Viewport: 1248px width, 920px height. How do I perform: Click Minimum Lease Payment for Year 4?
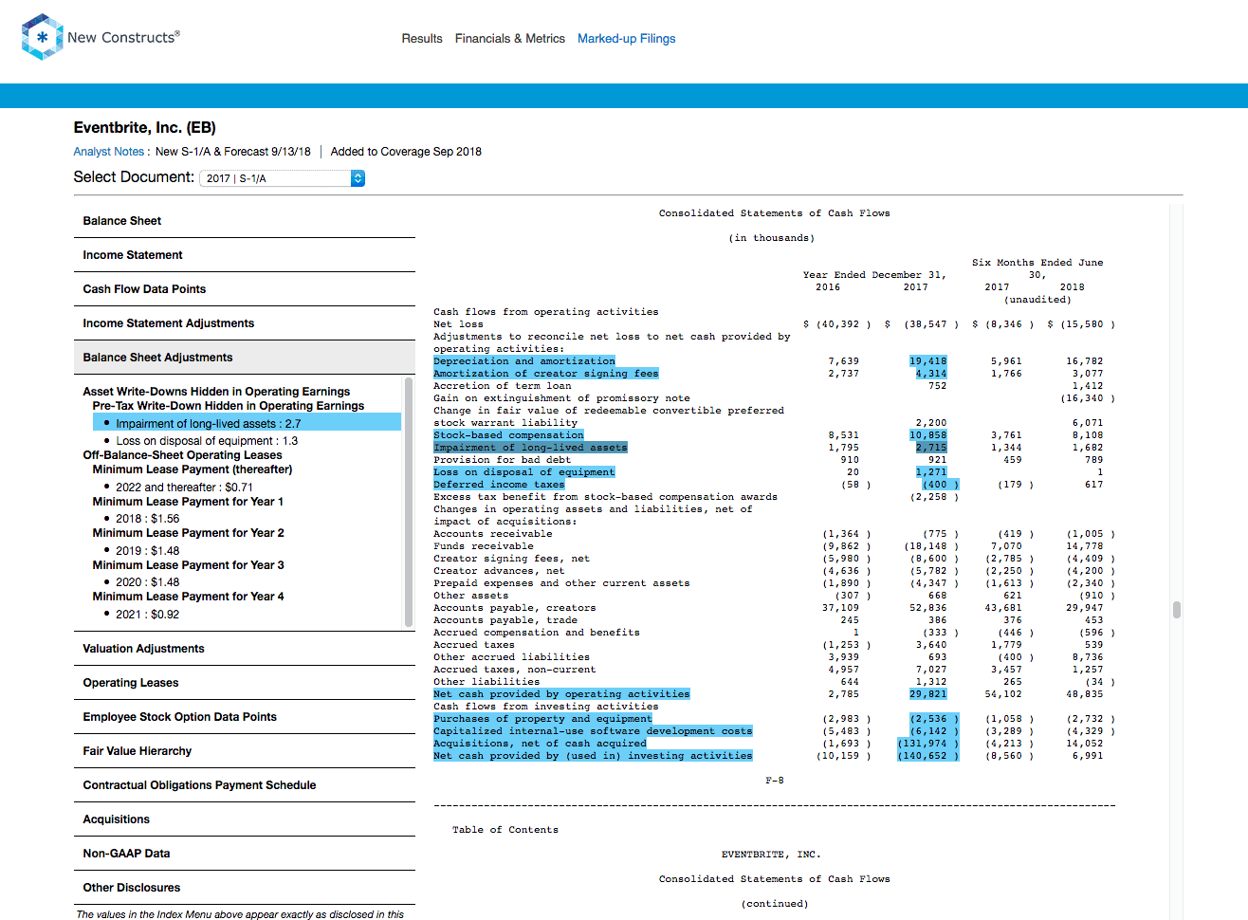pyautogui.click(x=188, y=597)
